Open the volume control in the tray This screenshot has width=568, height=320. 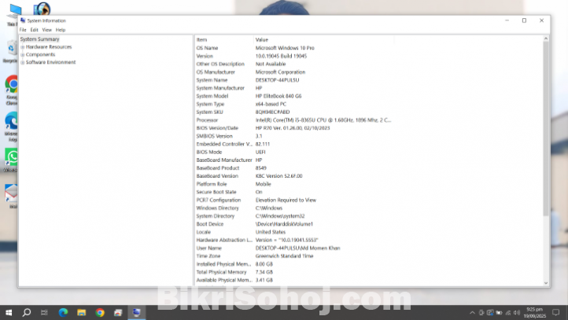517,313
